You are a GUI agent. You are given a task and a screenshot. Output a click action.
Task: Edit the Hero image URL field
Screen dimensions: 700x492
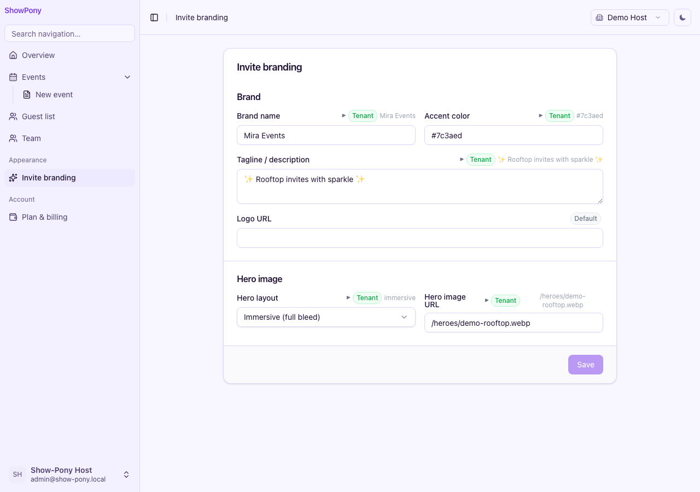[514, 323]
